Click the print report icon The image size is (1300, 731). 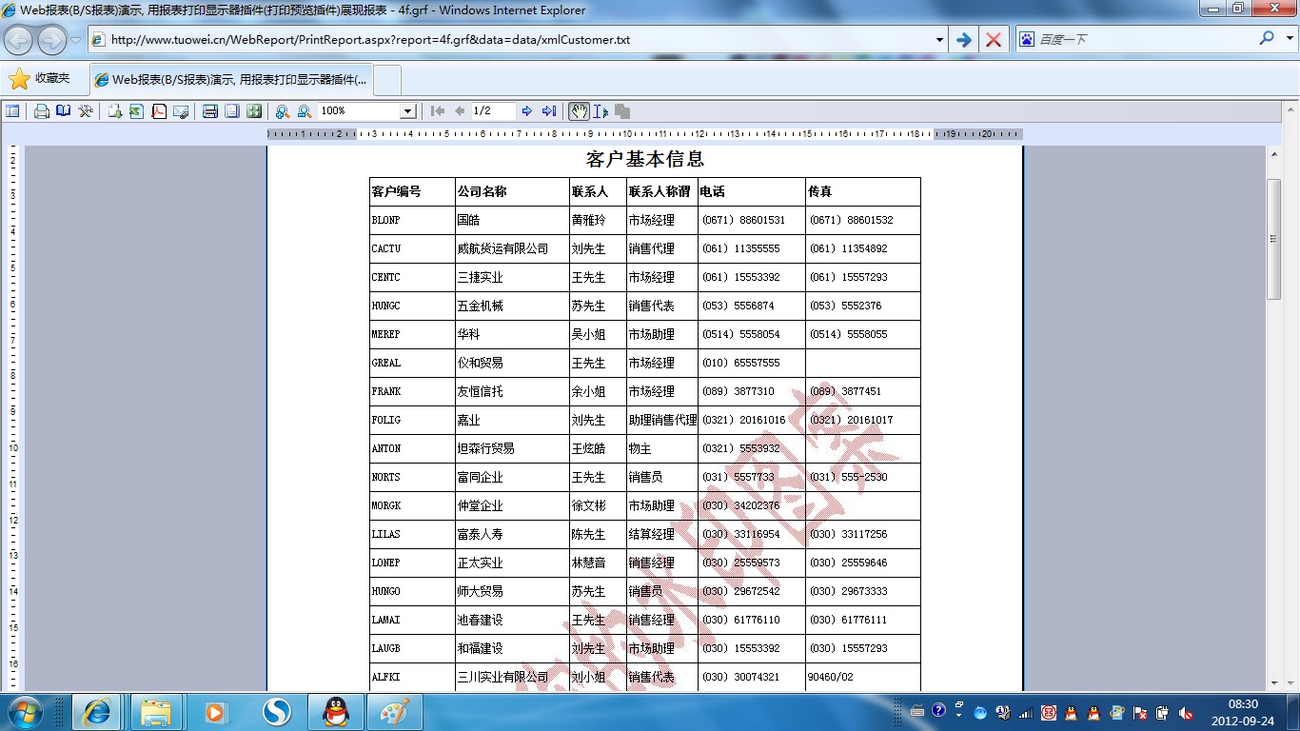[42, 111]
